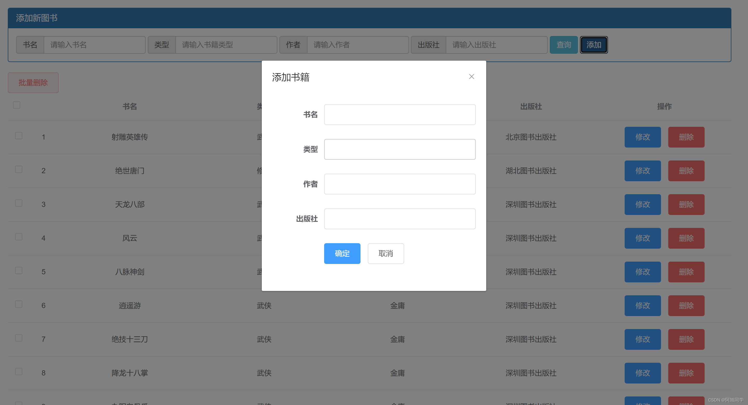Screen dimensions: 748x405
Task: Click the 出版社 input in dialog
Action: [399, 219]
